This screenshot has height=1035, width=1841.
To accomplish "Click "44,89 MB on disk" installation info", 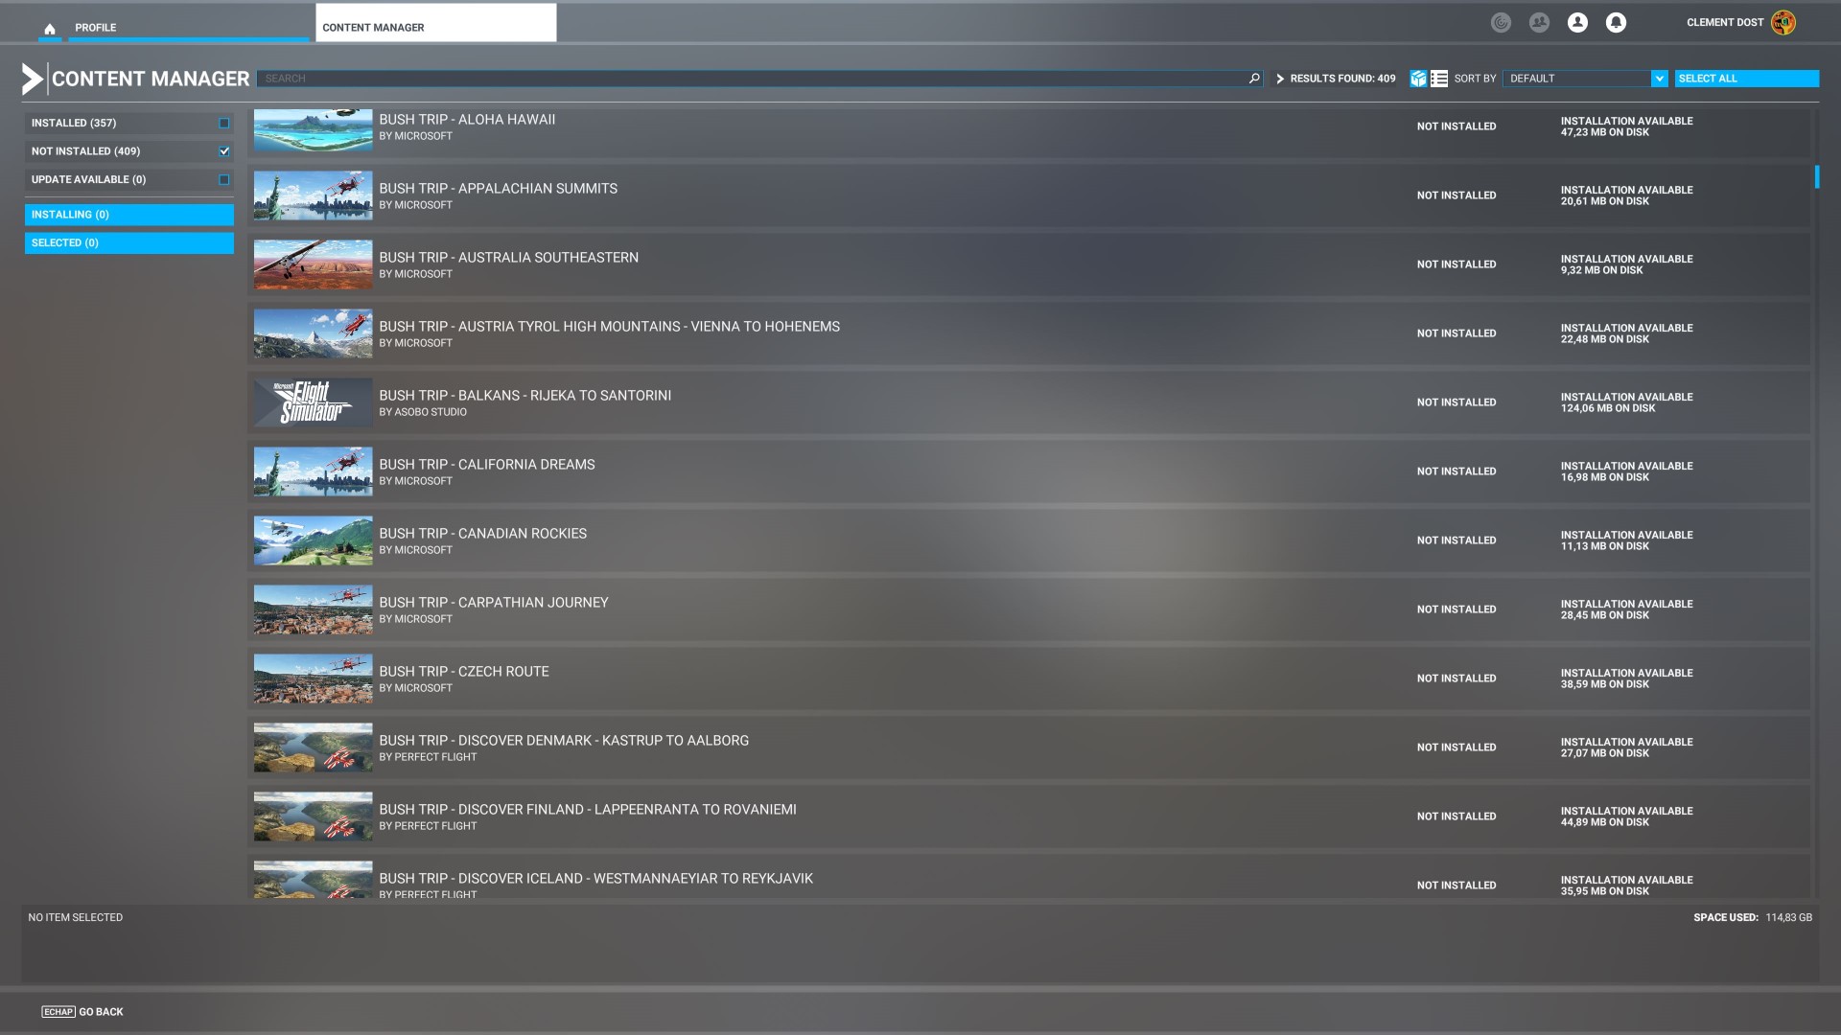I will (1605, 822).
